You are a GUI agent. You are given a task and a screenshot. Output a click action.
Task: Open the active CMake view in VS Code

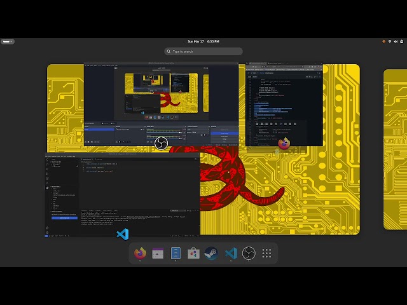pyautogui.click(x=47, y=188)
